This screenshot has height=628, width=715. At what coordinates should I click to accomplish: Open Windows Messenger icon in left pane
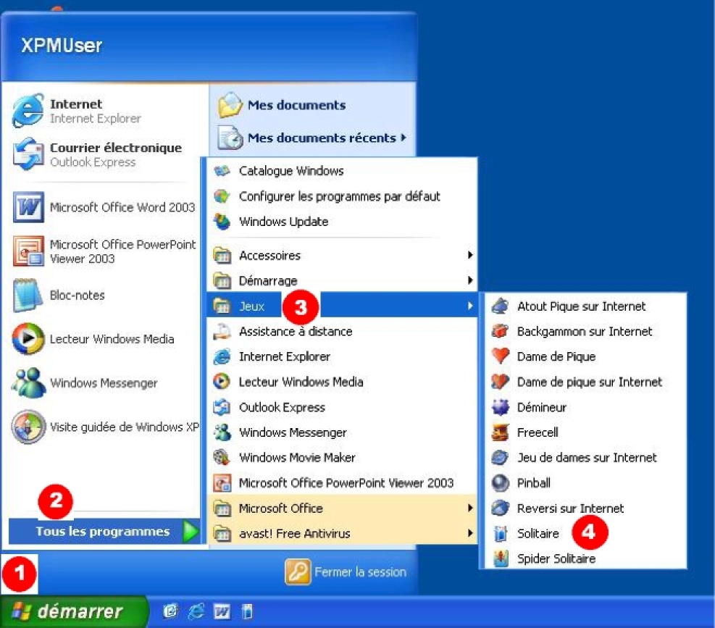click(28, 382)
